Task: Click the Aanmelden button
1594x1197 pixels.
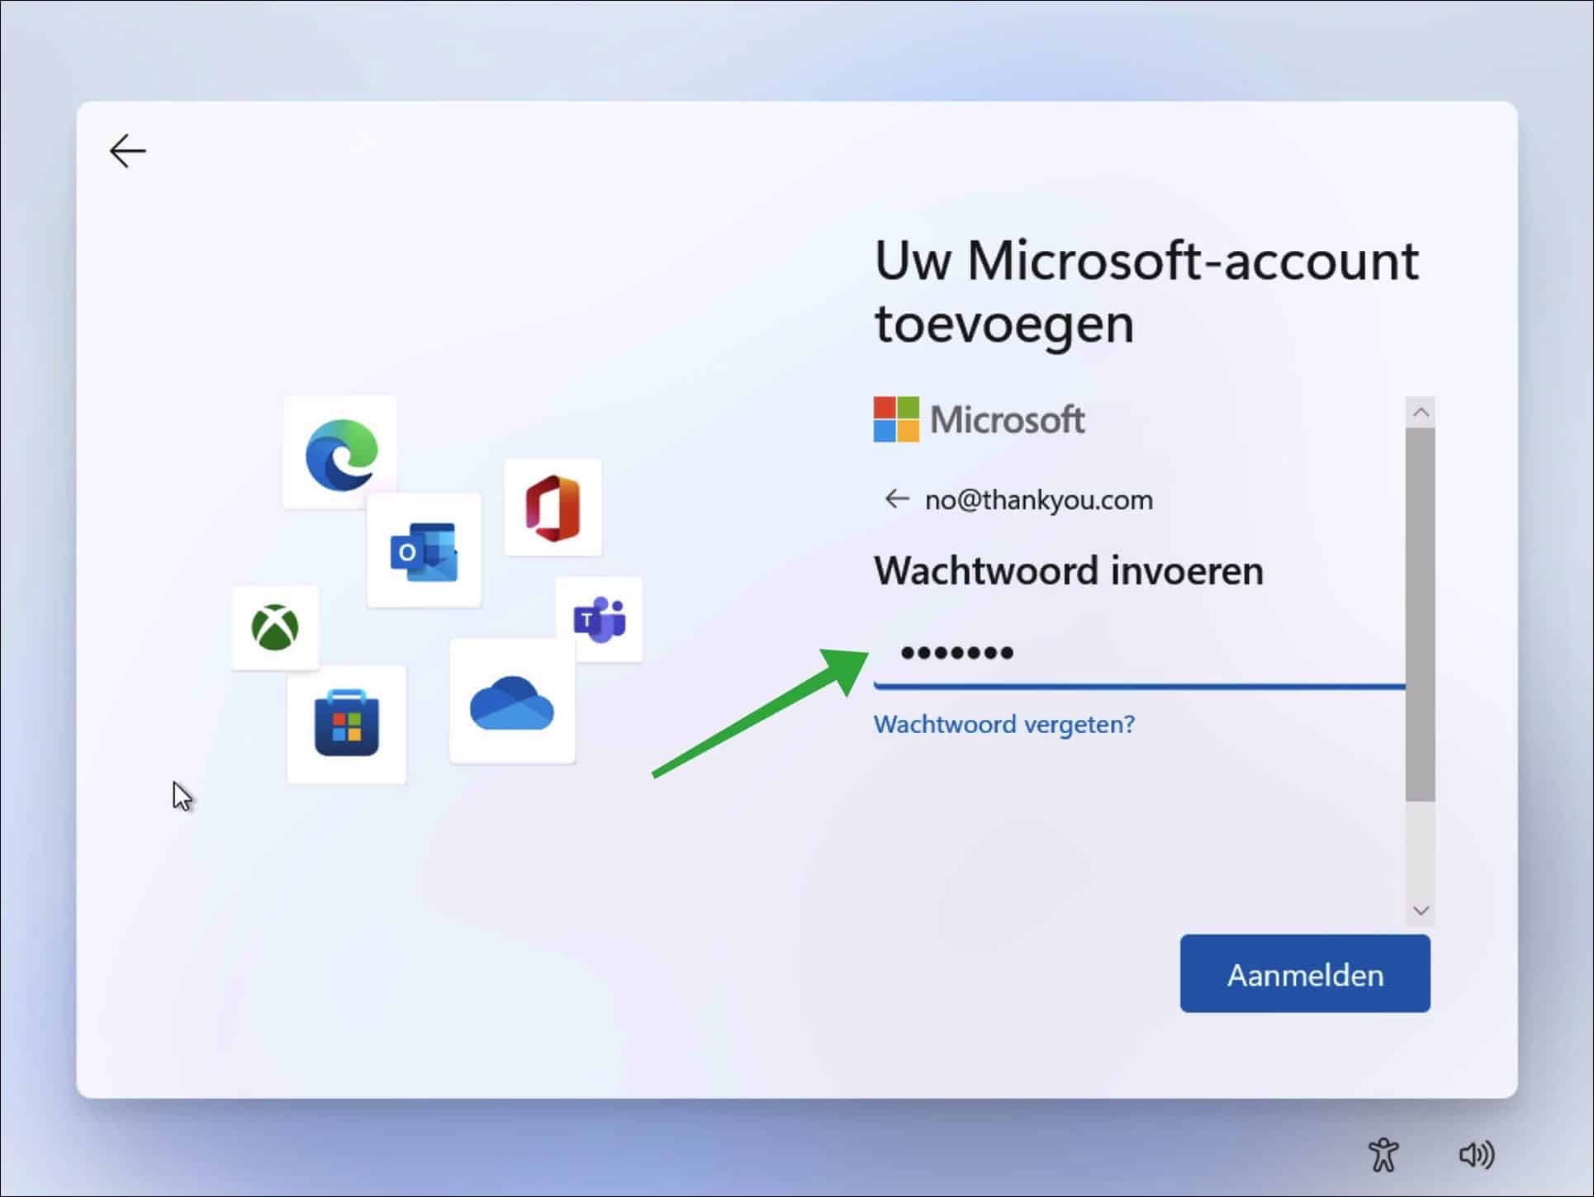Action: pyautogui.click(x=1305, y=974)
